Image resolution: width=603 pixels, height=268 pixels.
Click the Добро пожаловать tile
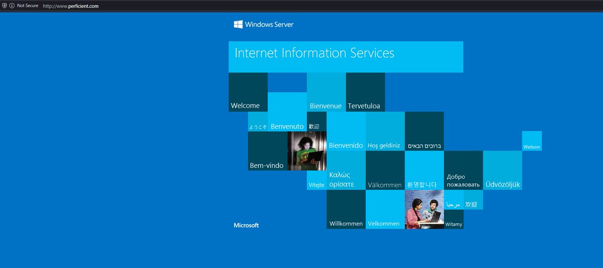pyautogui.click(x=463, y=170)
